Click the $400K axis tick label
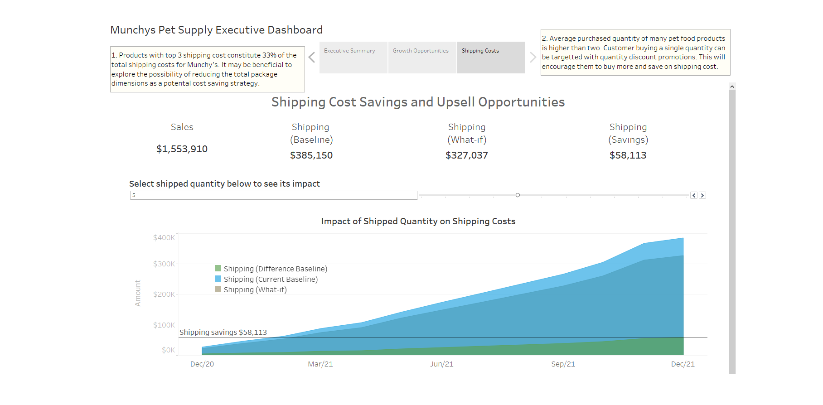Screen dimensions: 823x405 click(164, 238)
